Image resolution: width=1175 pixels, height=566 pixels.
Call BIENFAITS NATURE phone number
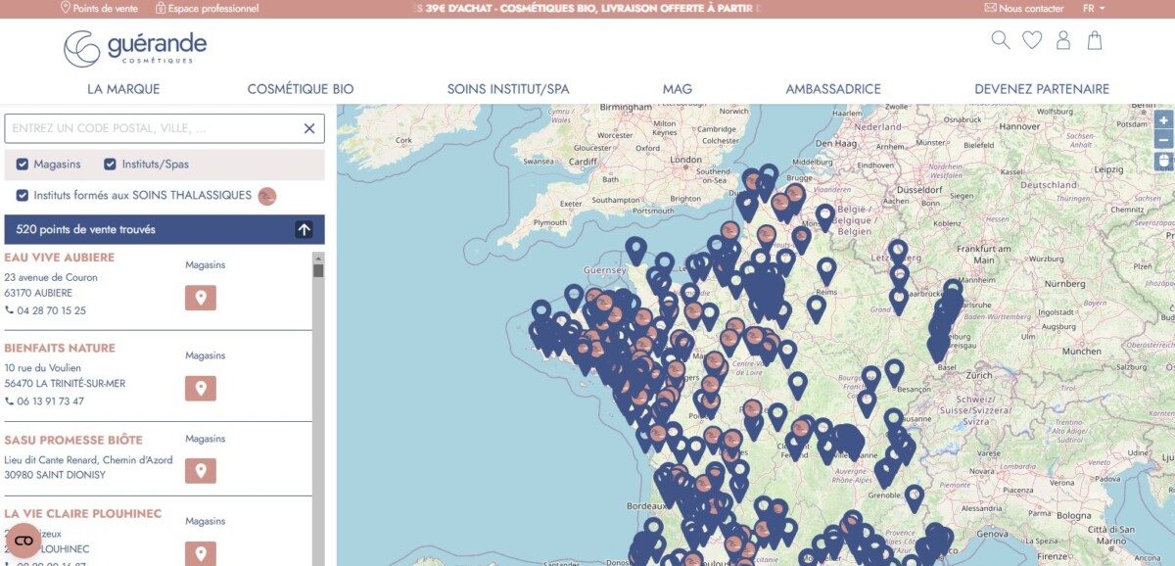point(45,401)
